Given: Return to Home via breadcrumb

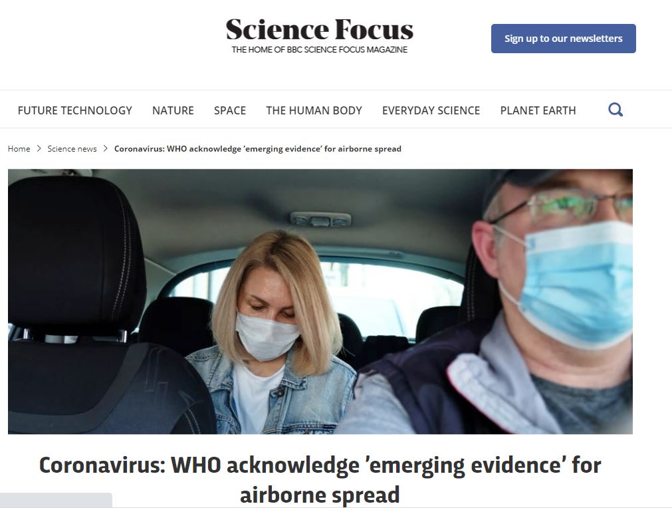Looking at the screenshot, I should 19,149.
